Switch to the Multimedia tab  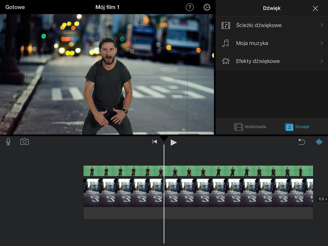pos(250,127)
